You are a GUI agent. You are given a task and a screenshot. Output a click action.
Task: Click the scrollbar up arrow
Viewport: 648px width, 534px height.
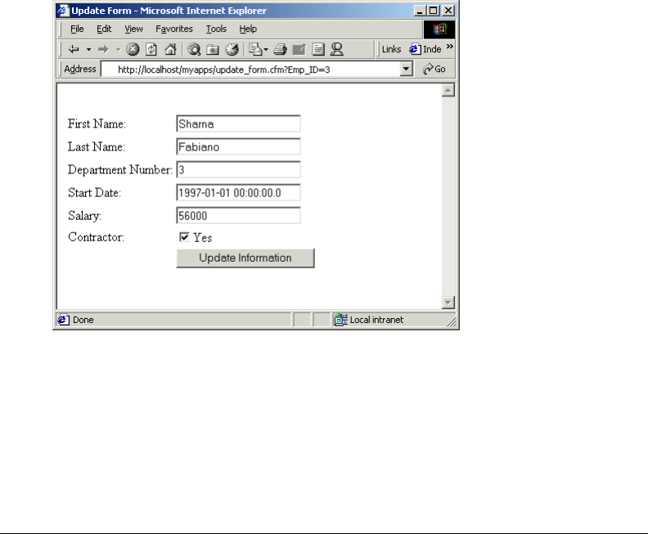coord(448,90)
